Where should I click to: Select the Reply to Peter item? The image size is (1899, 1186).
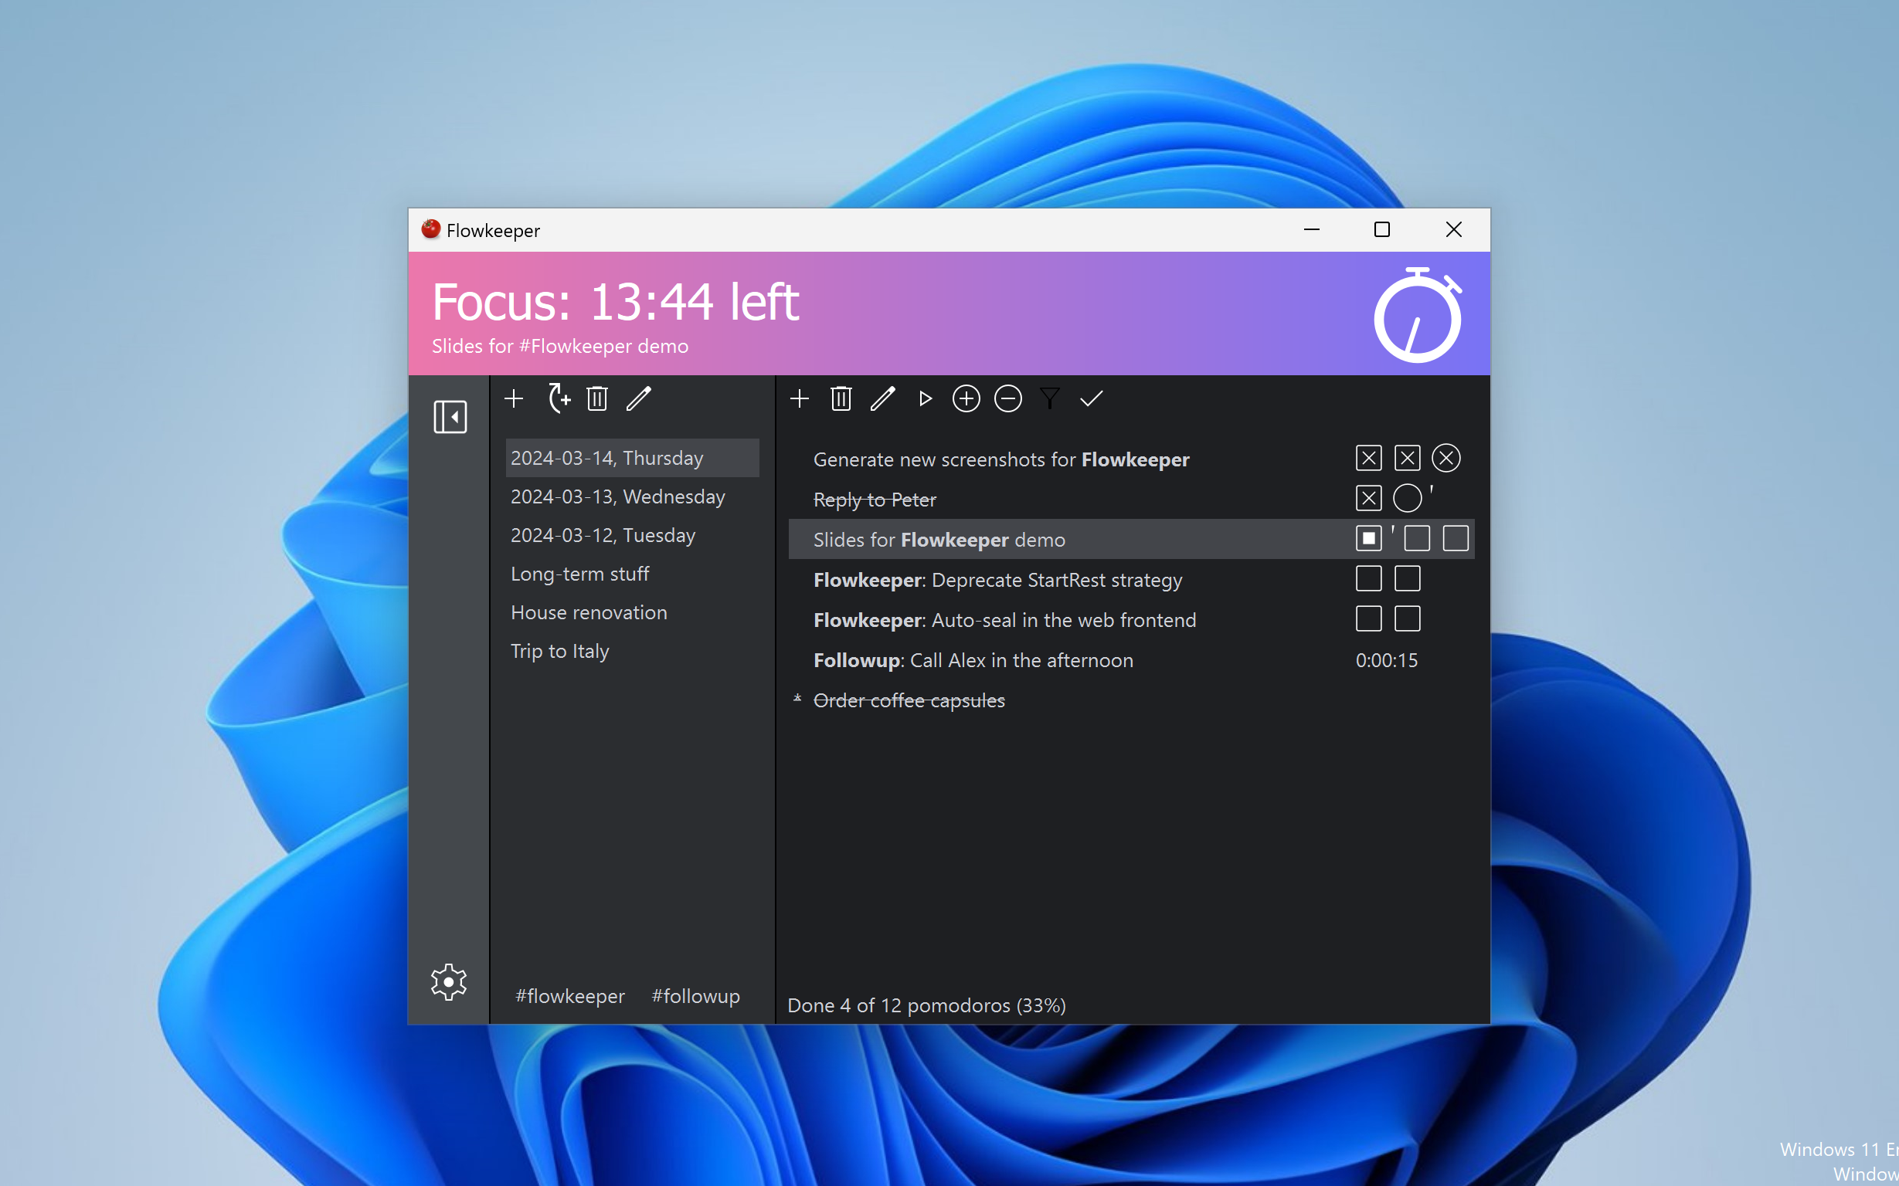coord(874,500)
